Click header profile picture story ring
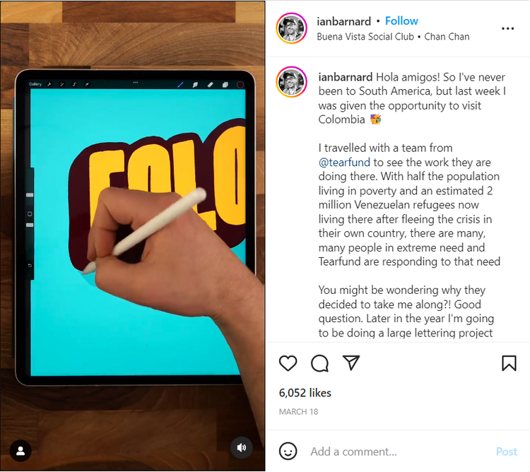Viewport: 530px width, 472px height. [291, 28]
